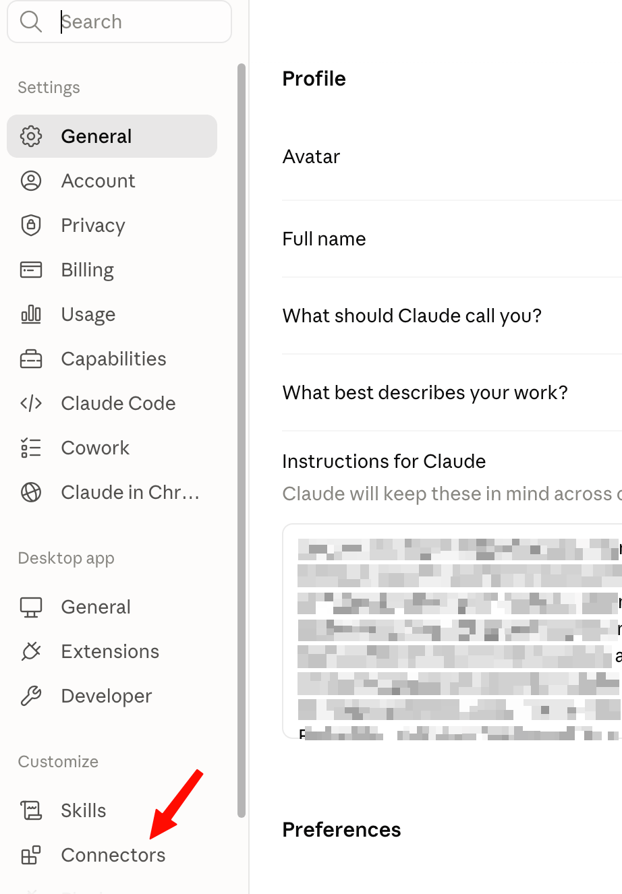The width and height of the screenshot is (622, 894).
Task: Click the 'What should Claude call you?' label
Action: pos(412,316)
